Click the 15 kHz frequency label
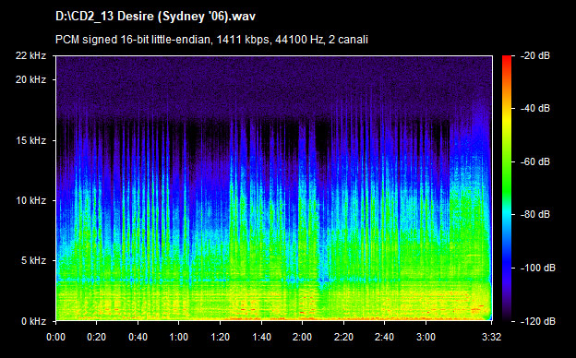The height and width of the screenshot is (358, 576). click(x=30, y=140)
